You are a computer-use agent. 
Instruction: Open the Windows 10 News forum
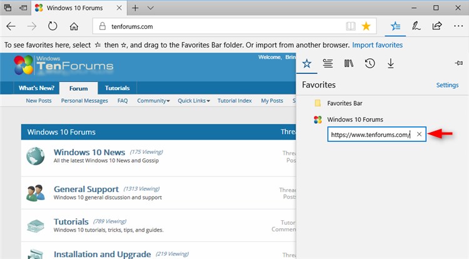[x=89, y=152]
